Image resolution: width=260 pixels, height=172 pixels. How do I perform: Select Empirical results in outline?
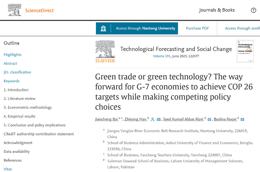coord(20,116)
